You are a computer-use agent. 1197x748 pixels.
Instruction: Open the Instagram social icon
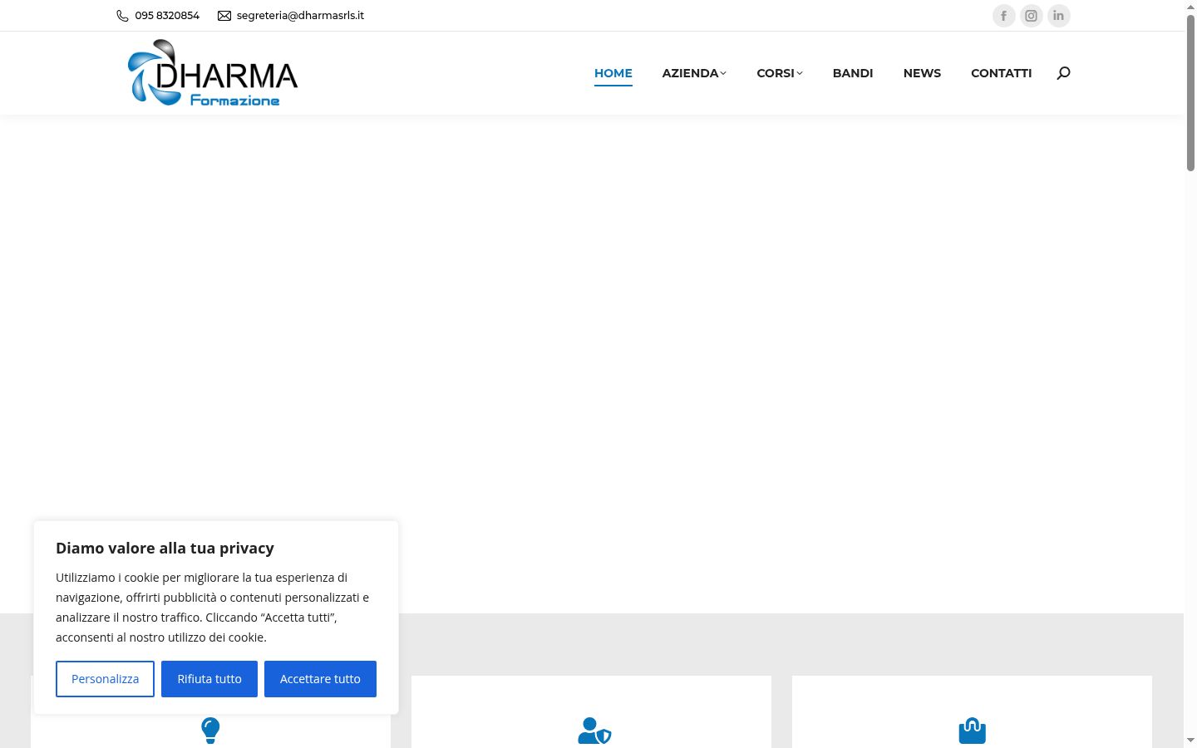[x=1032, y=16]
